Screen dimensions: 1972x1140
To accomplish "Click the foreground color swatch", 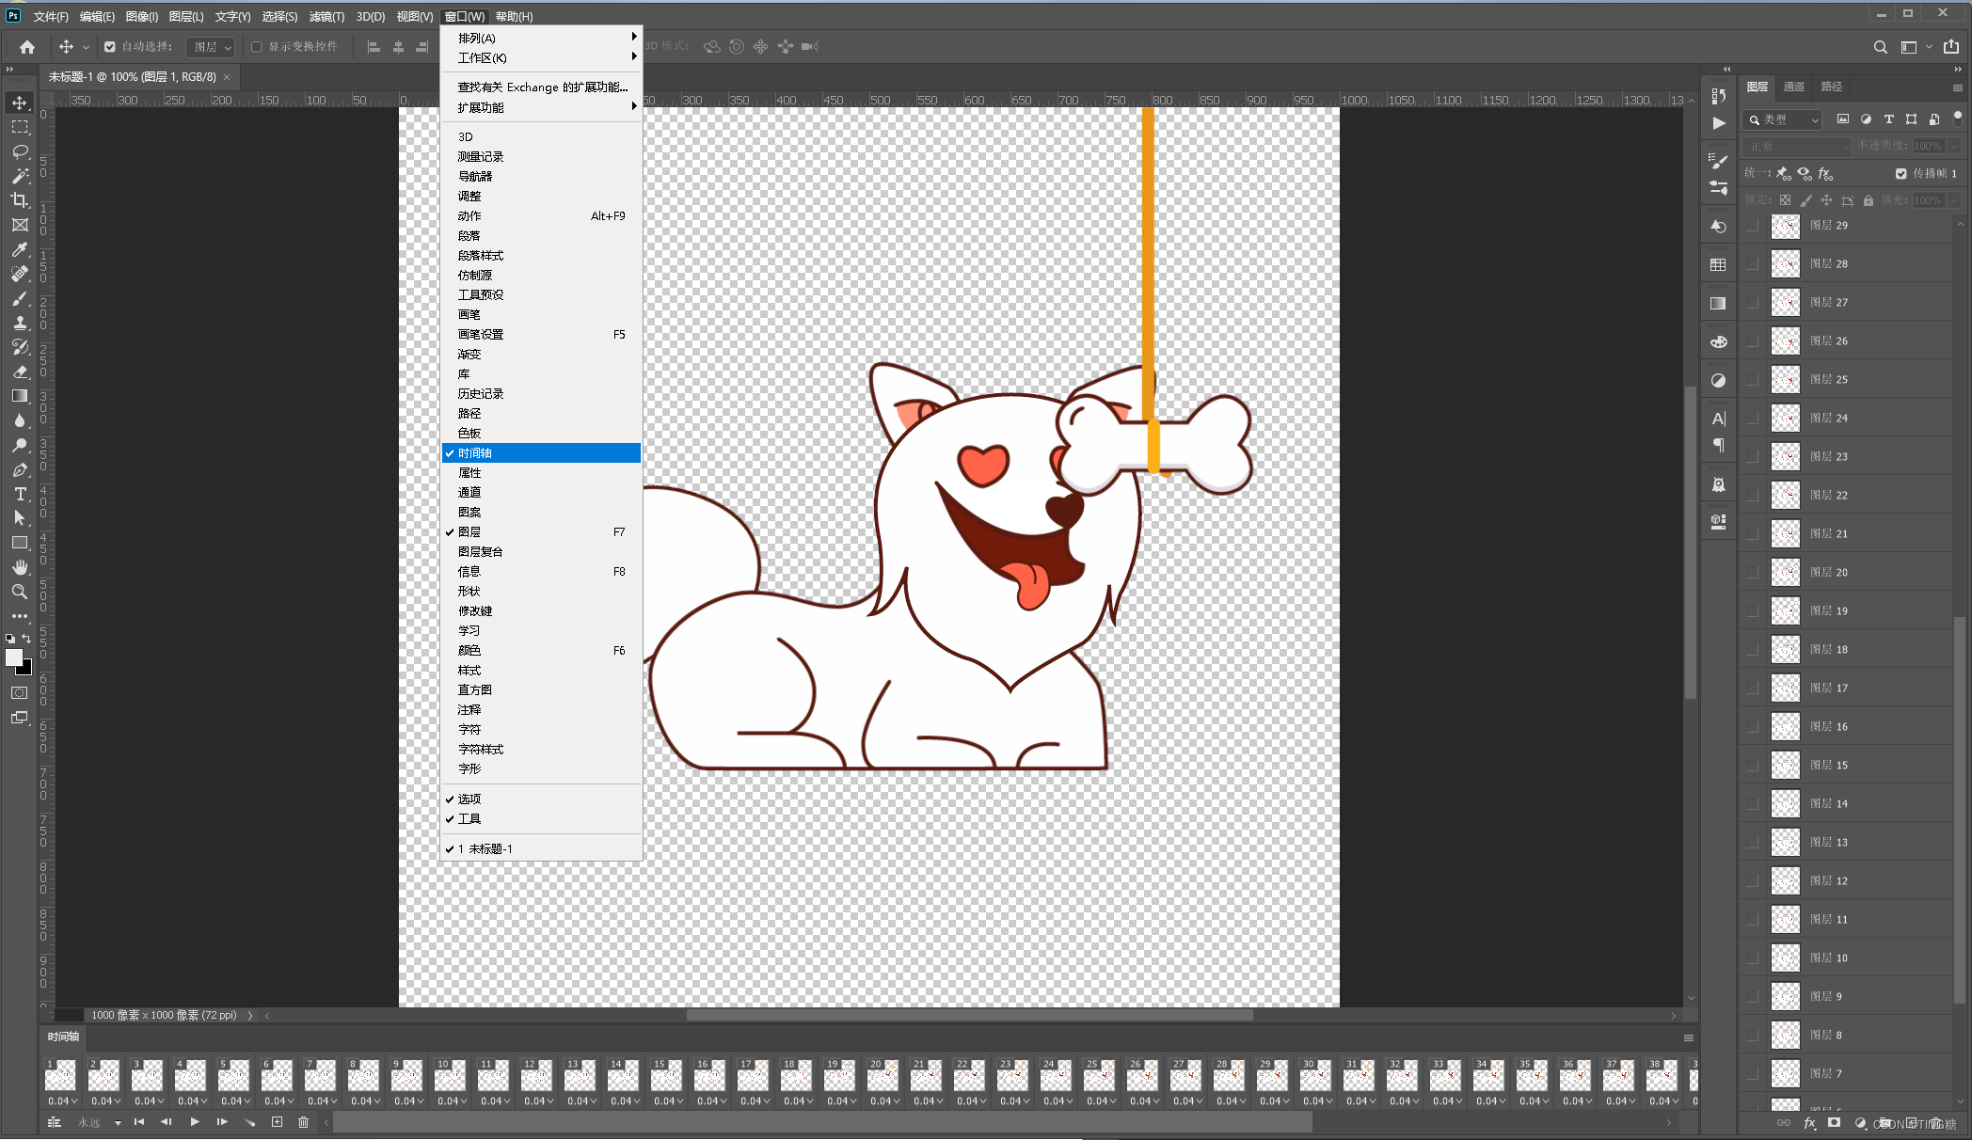I will (13, 657).
